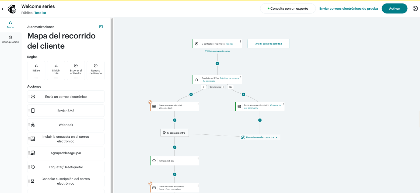Screen dimensions: 420x193
Task: Click Consulta con un experto
Action: pos(288,9)
